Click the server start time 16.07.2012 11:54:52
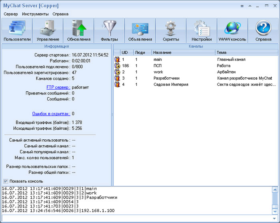Screen dimensions: 280x223 pos(90,55)
